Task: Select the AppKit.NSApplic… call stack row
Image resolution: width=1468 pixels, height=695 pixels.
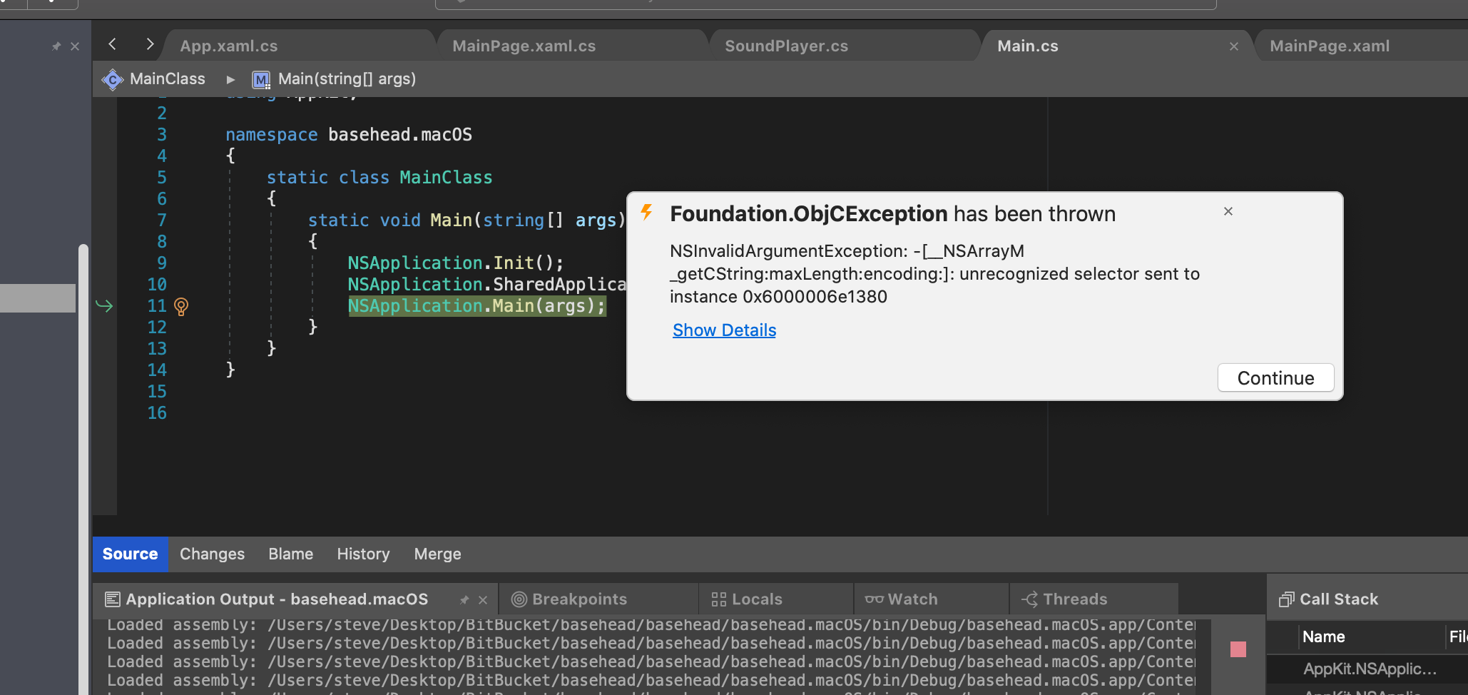Action: pyautogui.click(x=1370, y=669)
